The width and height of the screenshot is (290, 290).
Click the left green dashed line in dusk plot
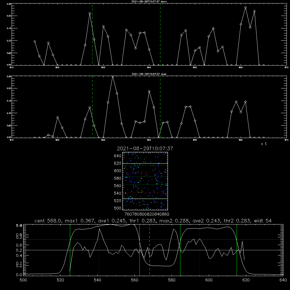[x=92, y=107]
